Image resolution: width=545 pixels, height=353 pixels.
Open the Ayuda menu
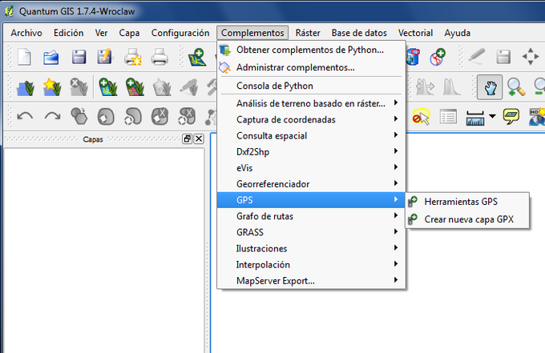coord(458,33)
